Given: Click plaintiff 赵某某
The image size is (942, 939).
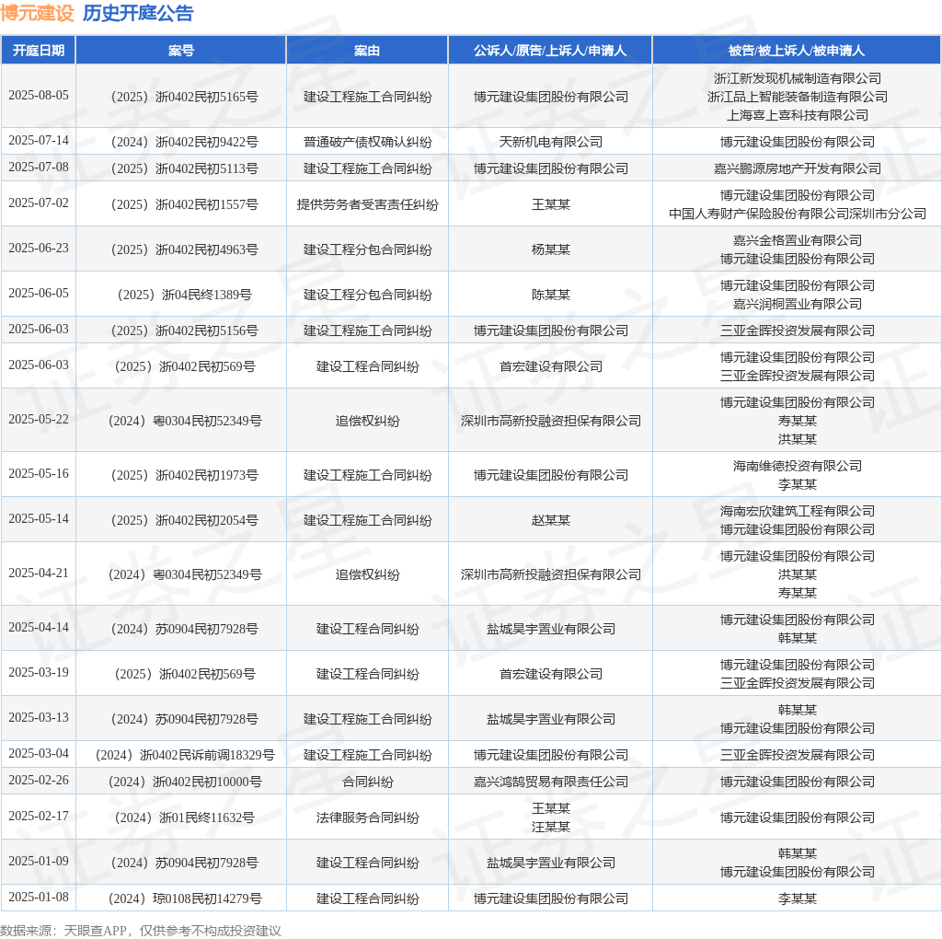Looking at the screenshot, I should click(x=550, y=520).
